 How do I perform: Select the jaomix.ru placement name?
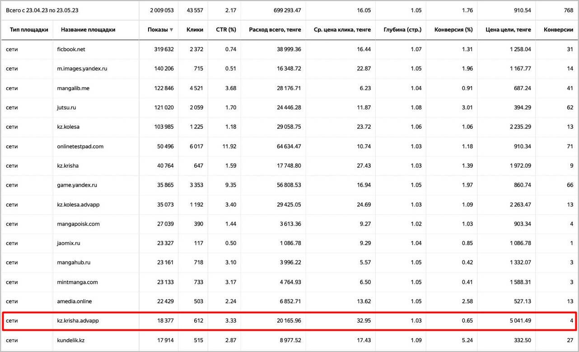[69, 244]
